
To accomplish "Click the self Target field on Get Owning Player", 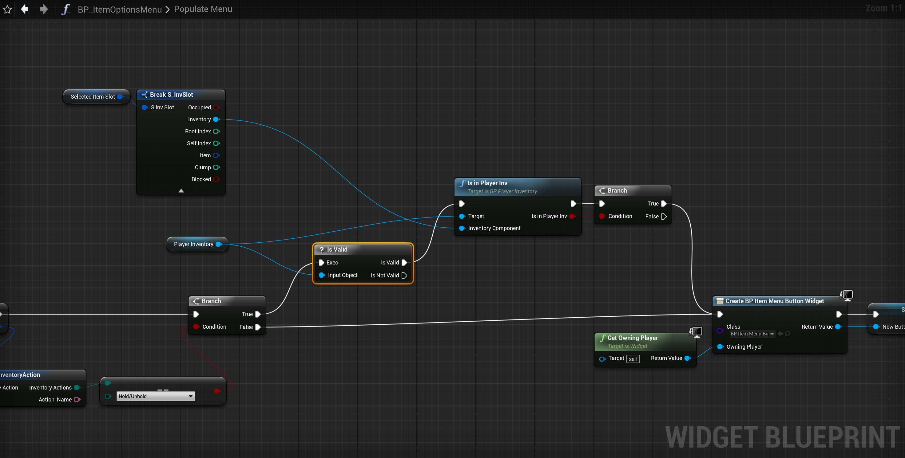I will point(633,359).
